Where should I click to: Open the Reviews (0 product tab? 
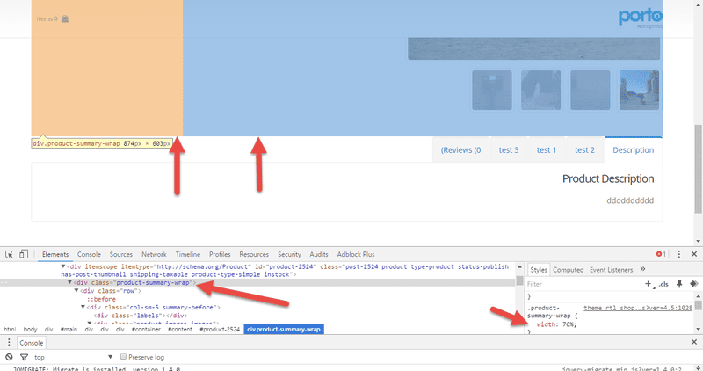pyautogui.click(x=460, y=149)
